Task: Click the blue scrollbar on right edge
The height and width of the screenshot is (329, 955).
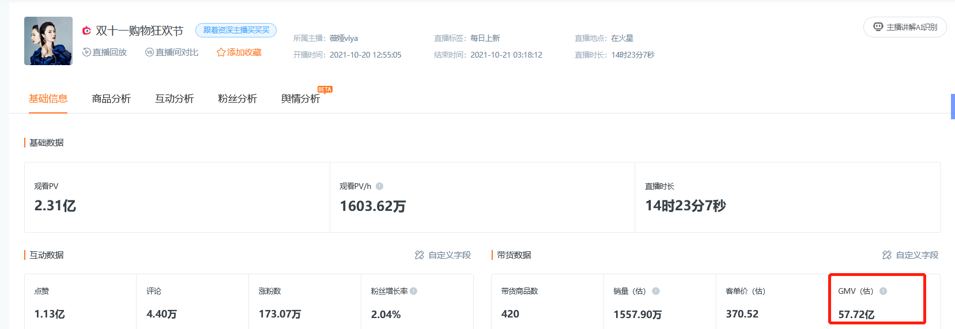Action: [x=953, y=107]
